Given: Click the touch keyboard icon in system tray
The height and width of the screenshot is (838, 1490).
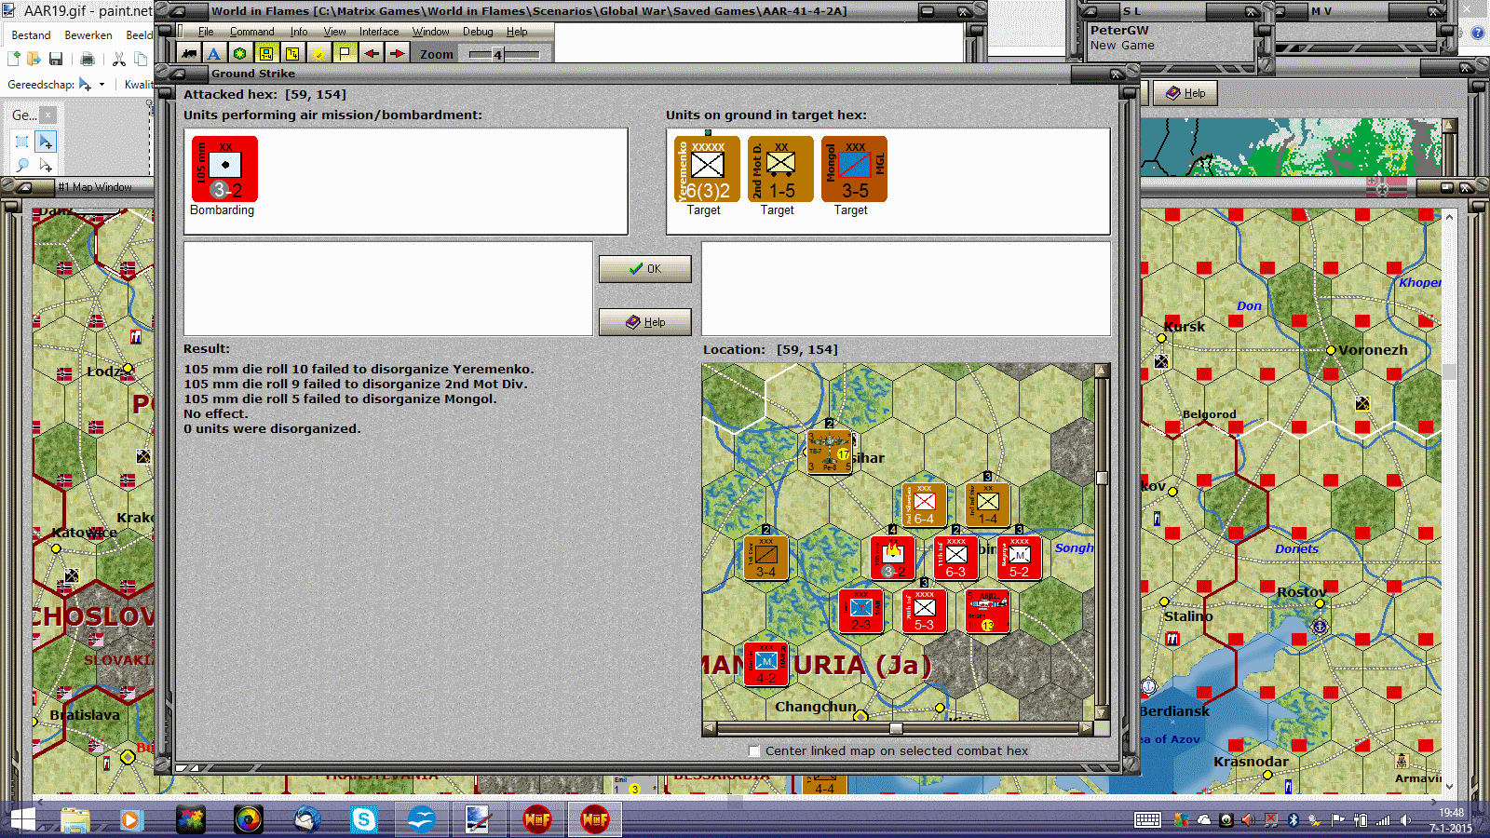Looking at the screenshot, I should pyautogui.click(x=1147, y=819).
